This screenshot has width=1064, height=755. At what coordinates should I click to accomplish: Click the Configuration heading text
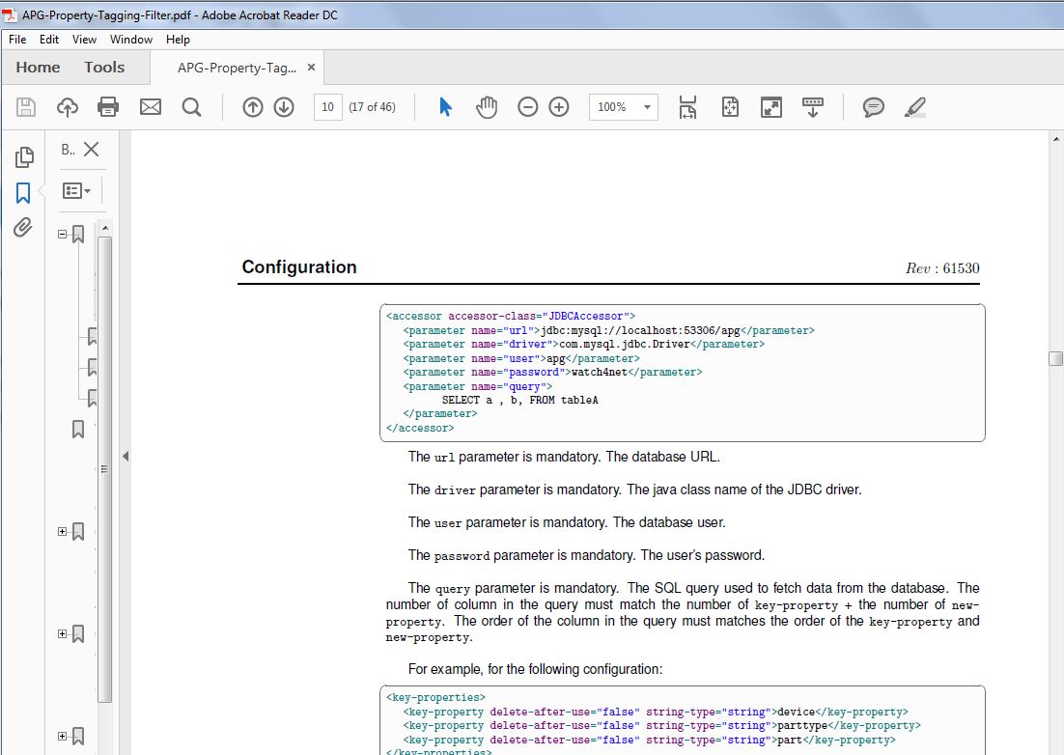coord(299,267)
